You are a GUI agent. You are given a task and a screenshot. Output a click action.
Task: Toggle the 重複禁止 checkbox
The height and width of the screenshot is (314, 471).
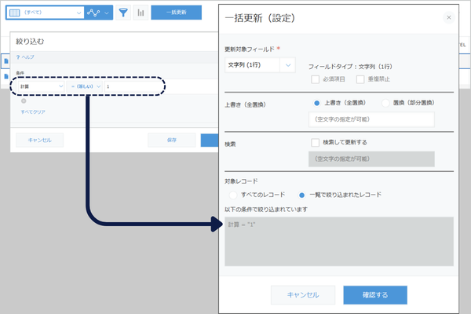360,79
